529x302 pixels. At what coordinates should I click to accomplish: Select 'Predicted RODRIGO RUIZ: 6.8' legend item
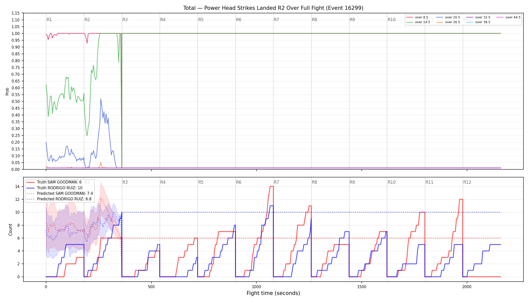tap(59, 199)
